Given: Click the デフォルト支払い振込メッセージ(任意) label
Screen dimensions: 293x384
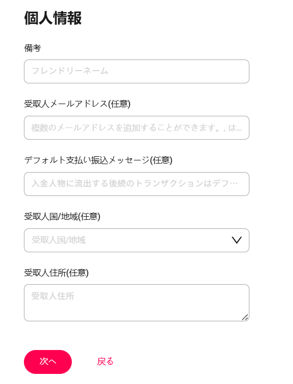Looking at the screenshot, I should [98, 160].
